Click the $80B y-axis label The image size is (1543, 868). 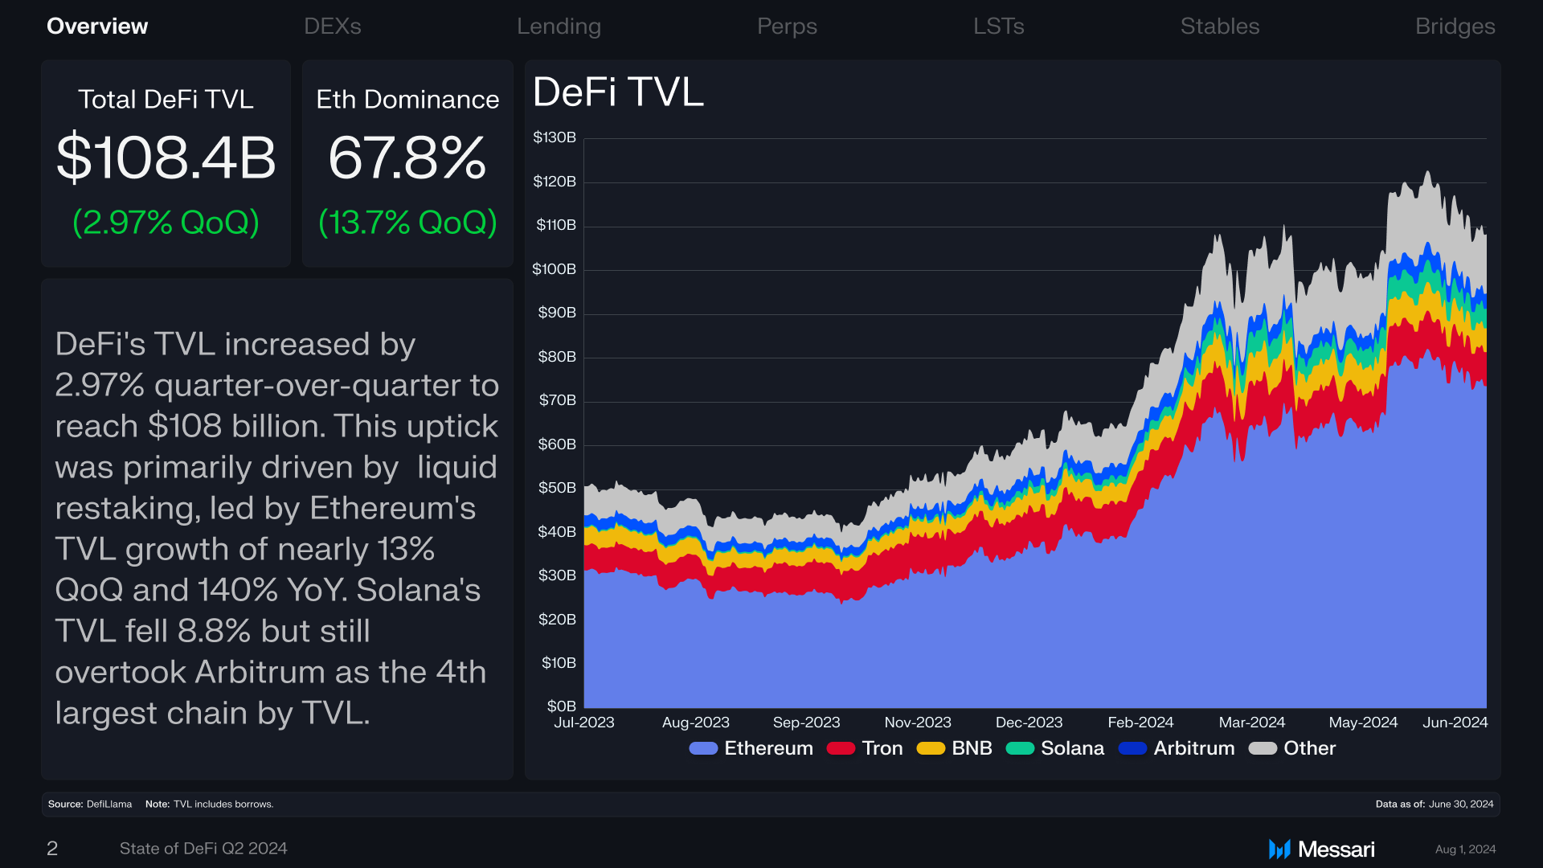[x=557, y=357]
